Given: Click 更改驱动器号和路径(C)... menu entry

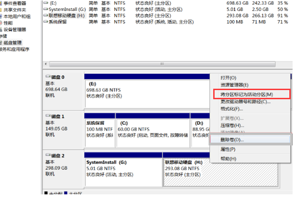Looking at the screenshot, I should [245, 102].
